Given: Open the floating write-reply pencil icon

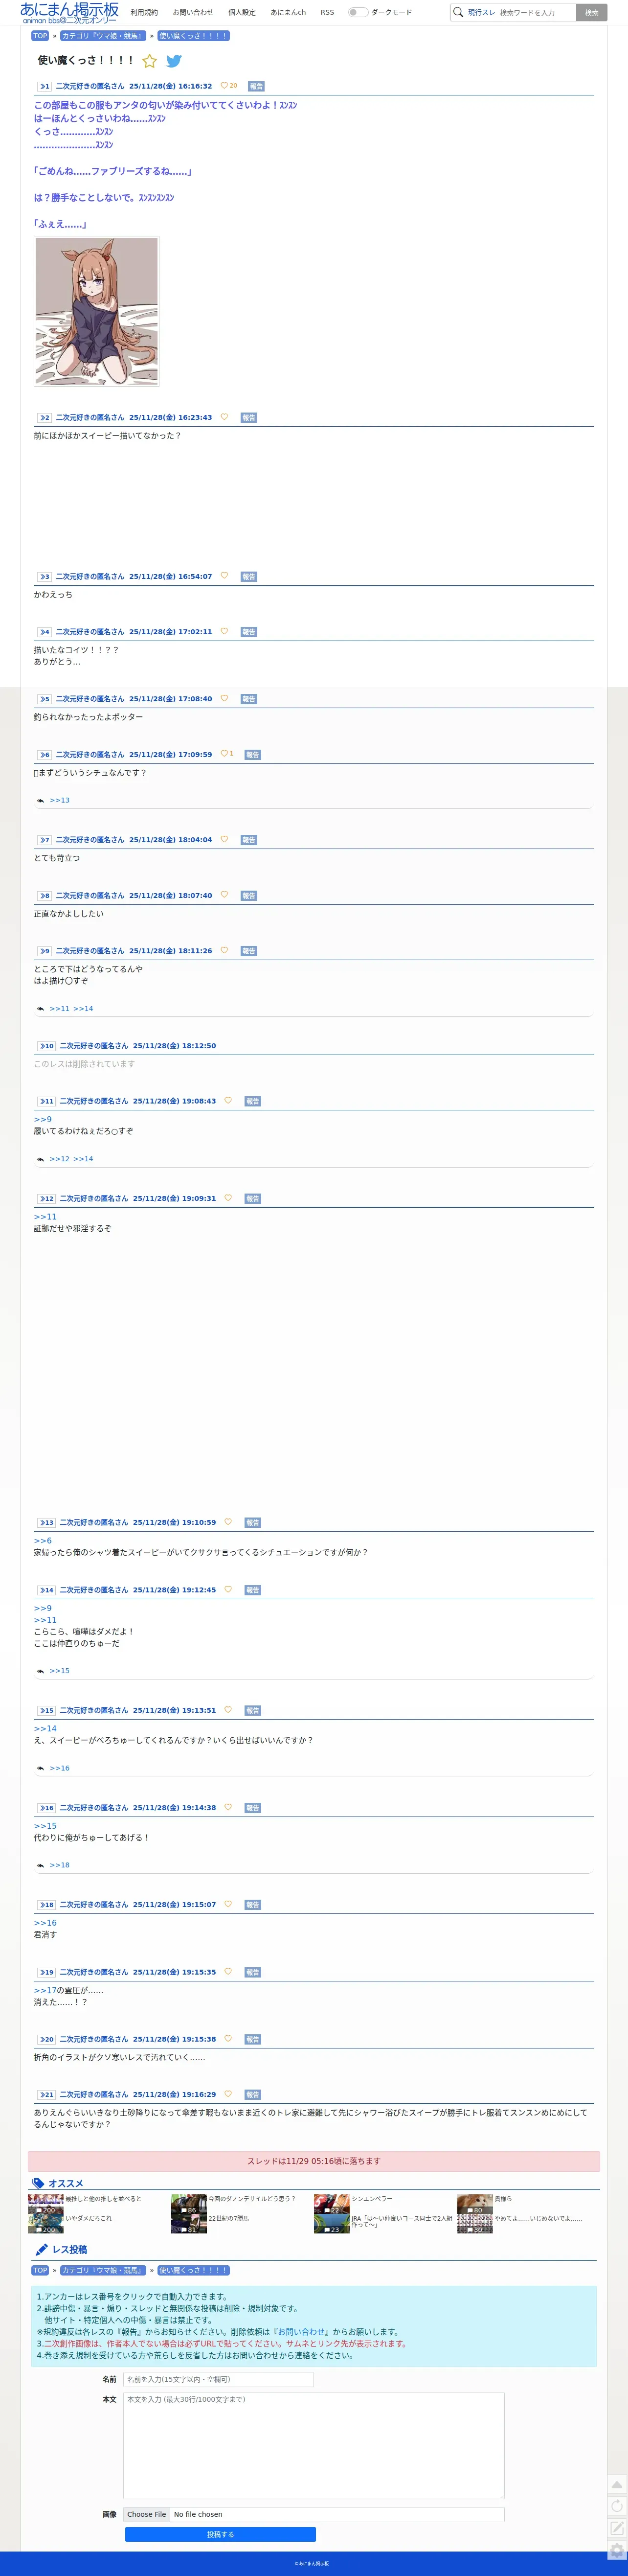Looking at the screenshot, I should pos(617,2527).
